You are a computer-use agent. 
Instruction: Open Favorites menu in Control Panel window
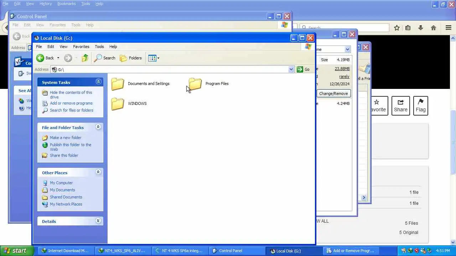57,25
